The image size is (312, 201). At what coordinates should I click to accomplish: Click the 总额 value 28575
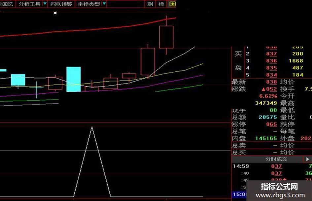268,117
